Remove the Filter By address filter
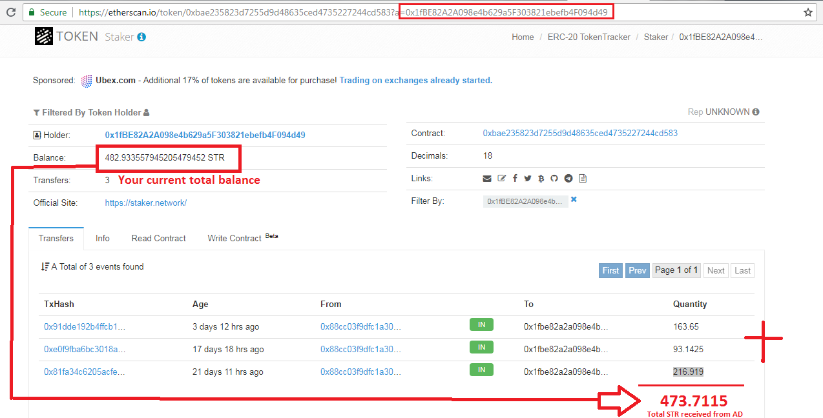 click(x=574, y=200)
